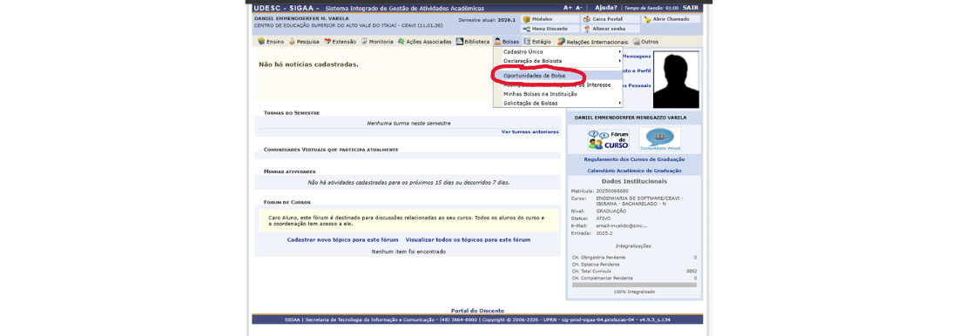Click Cadastrar novo tópico para este fórum
This screenshot has width=958, height=336.
[x=343, y=240]
